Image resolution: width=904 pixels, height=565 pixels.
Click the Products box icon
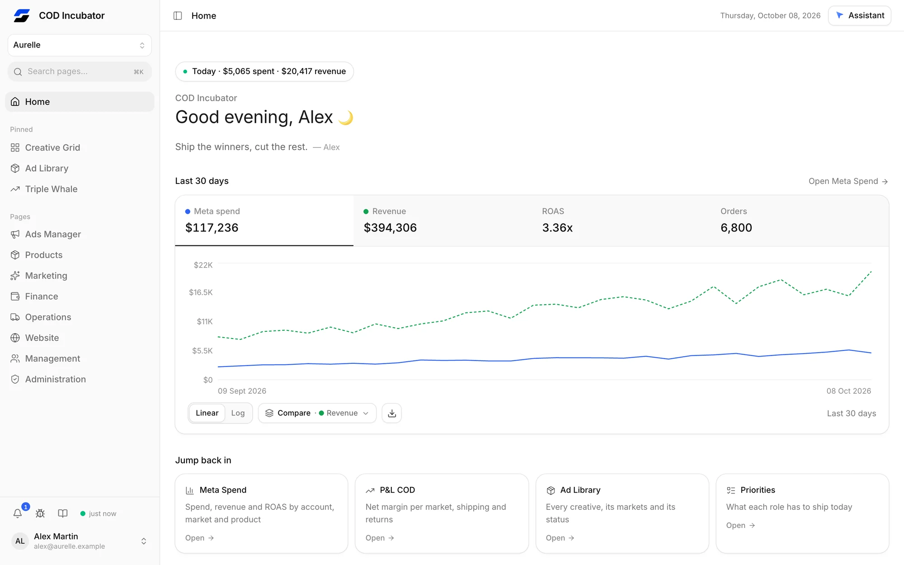click(x=15, y=255)
